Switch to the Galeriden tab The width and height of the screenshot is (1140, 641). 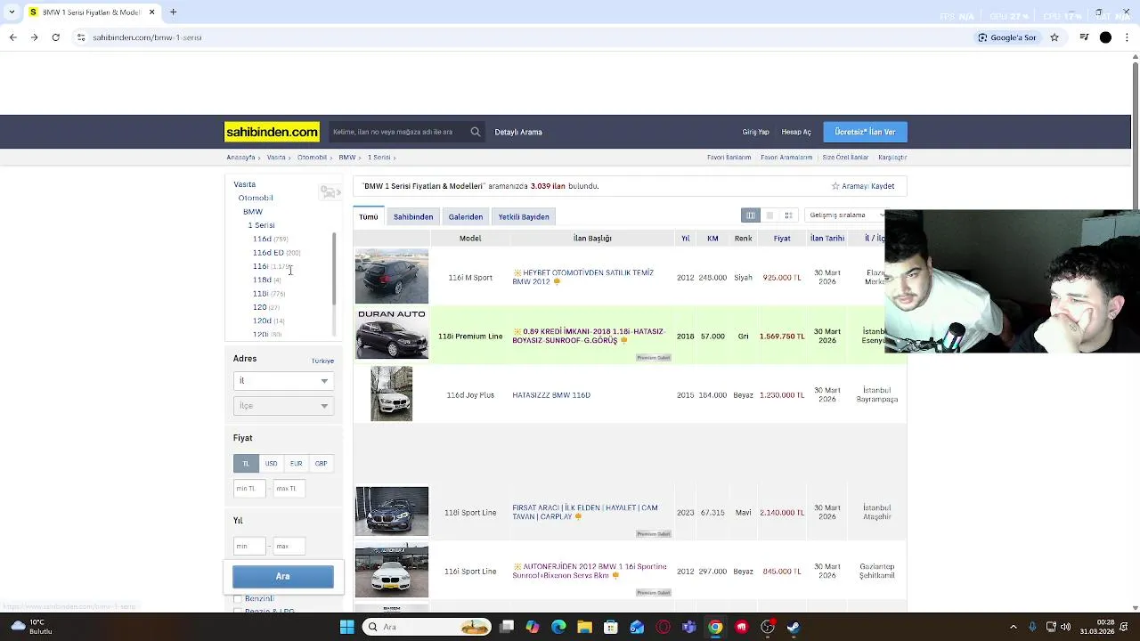[466, 216]
